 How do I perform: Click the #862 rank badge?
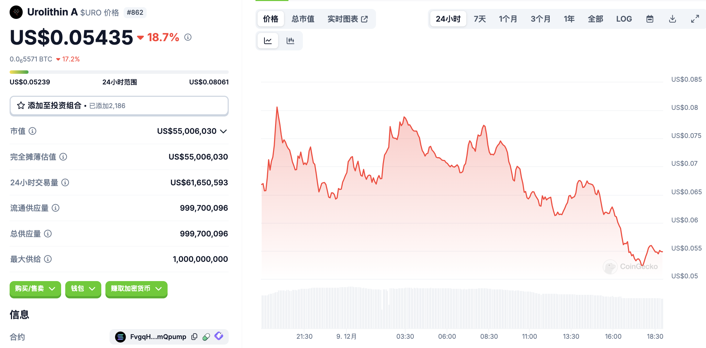pyautogui.click(x=135, y=12)
